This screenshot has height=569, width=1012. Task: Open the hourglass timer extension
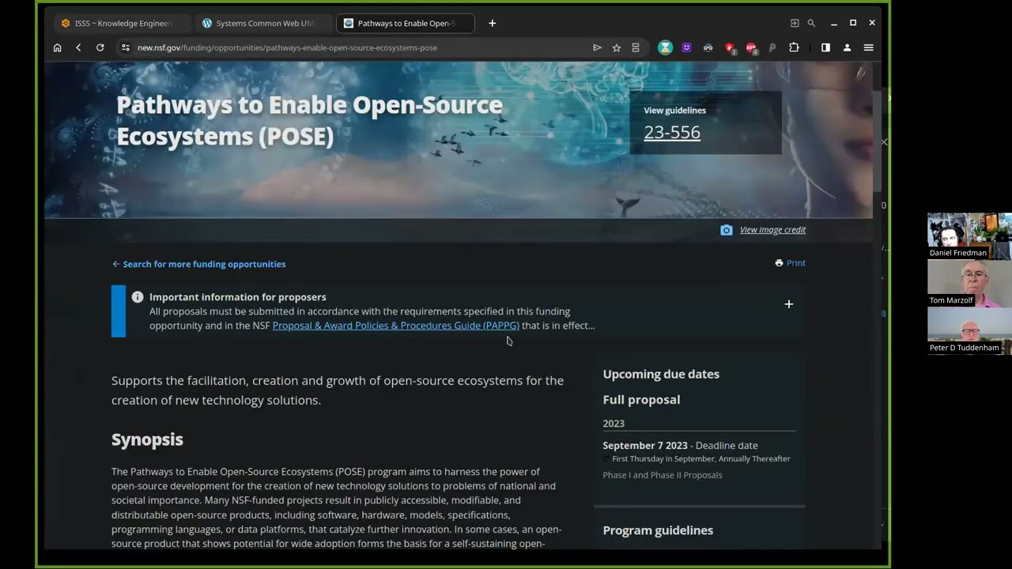tap(666, 47)
